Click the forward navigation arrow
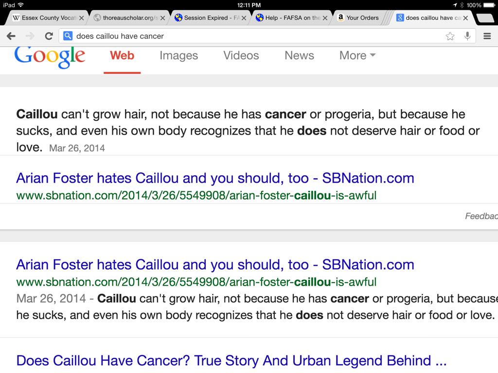Viewport: 498px width, 373px height. pos(30,36)
